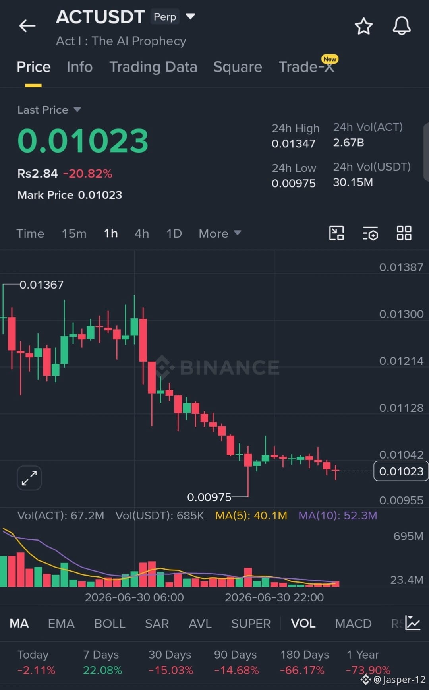Tap the 24h High value 0.01347
Screen dimensions: 429x690
point(294,143)
